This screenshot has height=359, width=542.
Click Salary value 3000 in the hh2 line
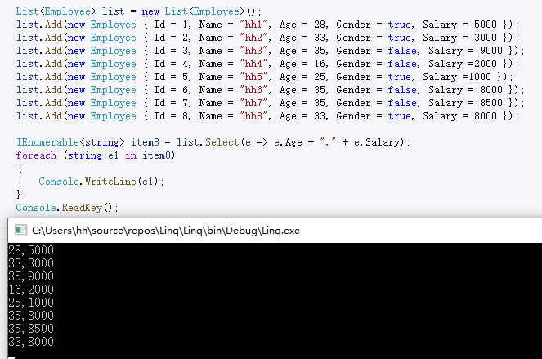click(x=486, y=38)
